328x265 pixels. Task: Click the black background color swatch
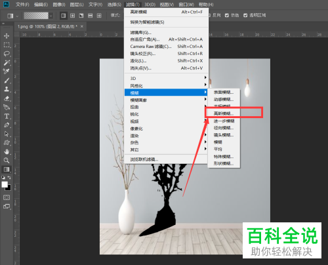coord(9,188)
